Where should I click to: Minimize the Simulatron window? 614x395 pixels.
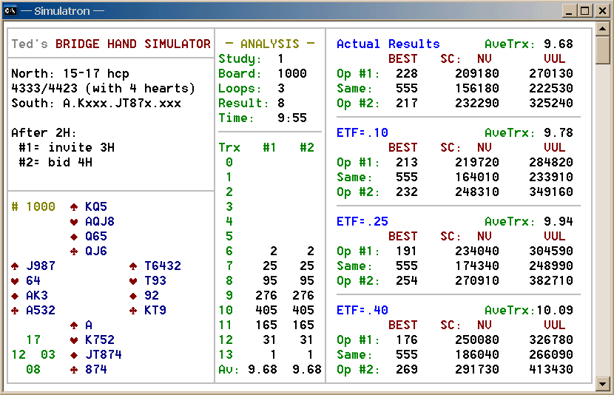(569, 10)
